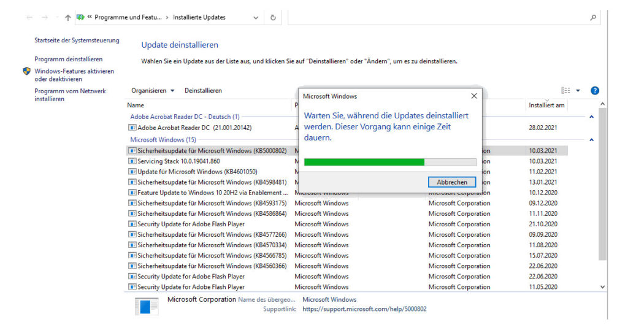Viewport: 628px width, 330px height.
Task: Refresh the Installierte Updates view
Action: (273, 18)
